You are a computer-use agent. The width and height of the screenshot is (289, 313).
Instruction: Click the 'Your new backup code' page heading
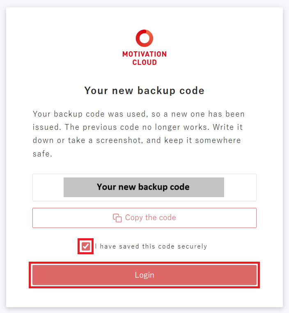(144, 91)
